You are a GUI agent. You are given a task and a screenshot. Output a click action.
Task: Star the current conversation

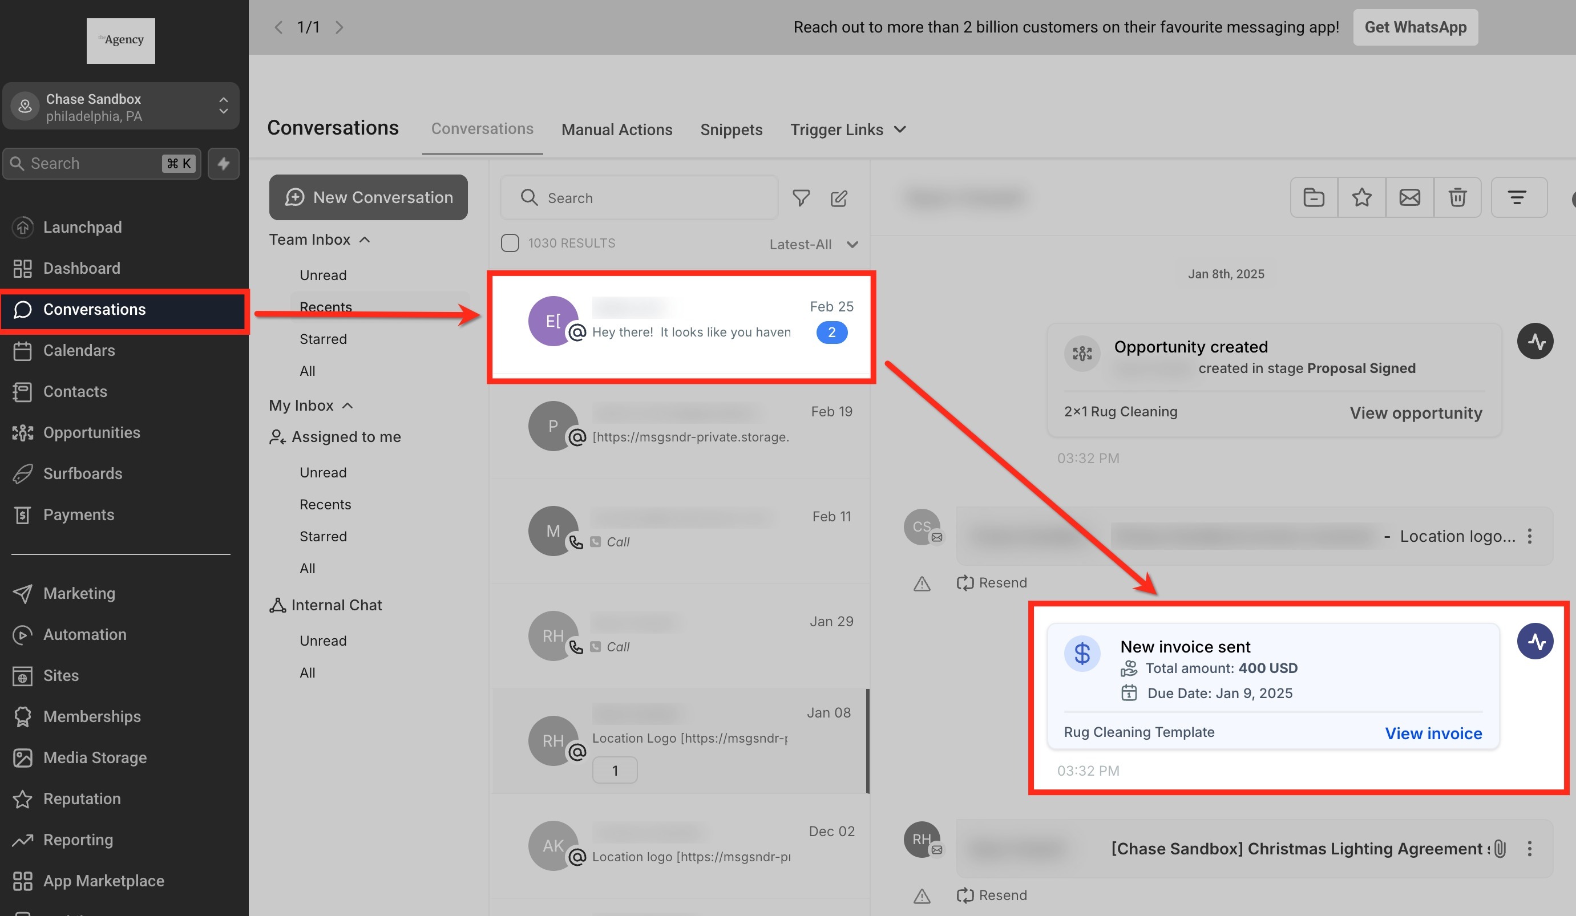click(1361, 197)
